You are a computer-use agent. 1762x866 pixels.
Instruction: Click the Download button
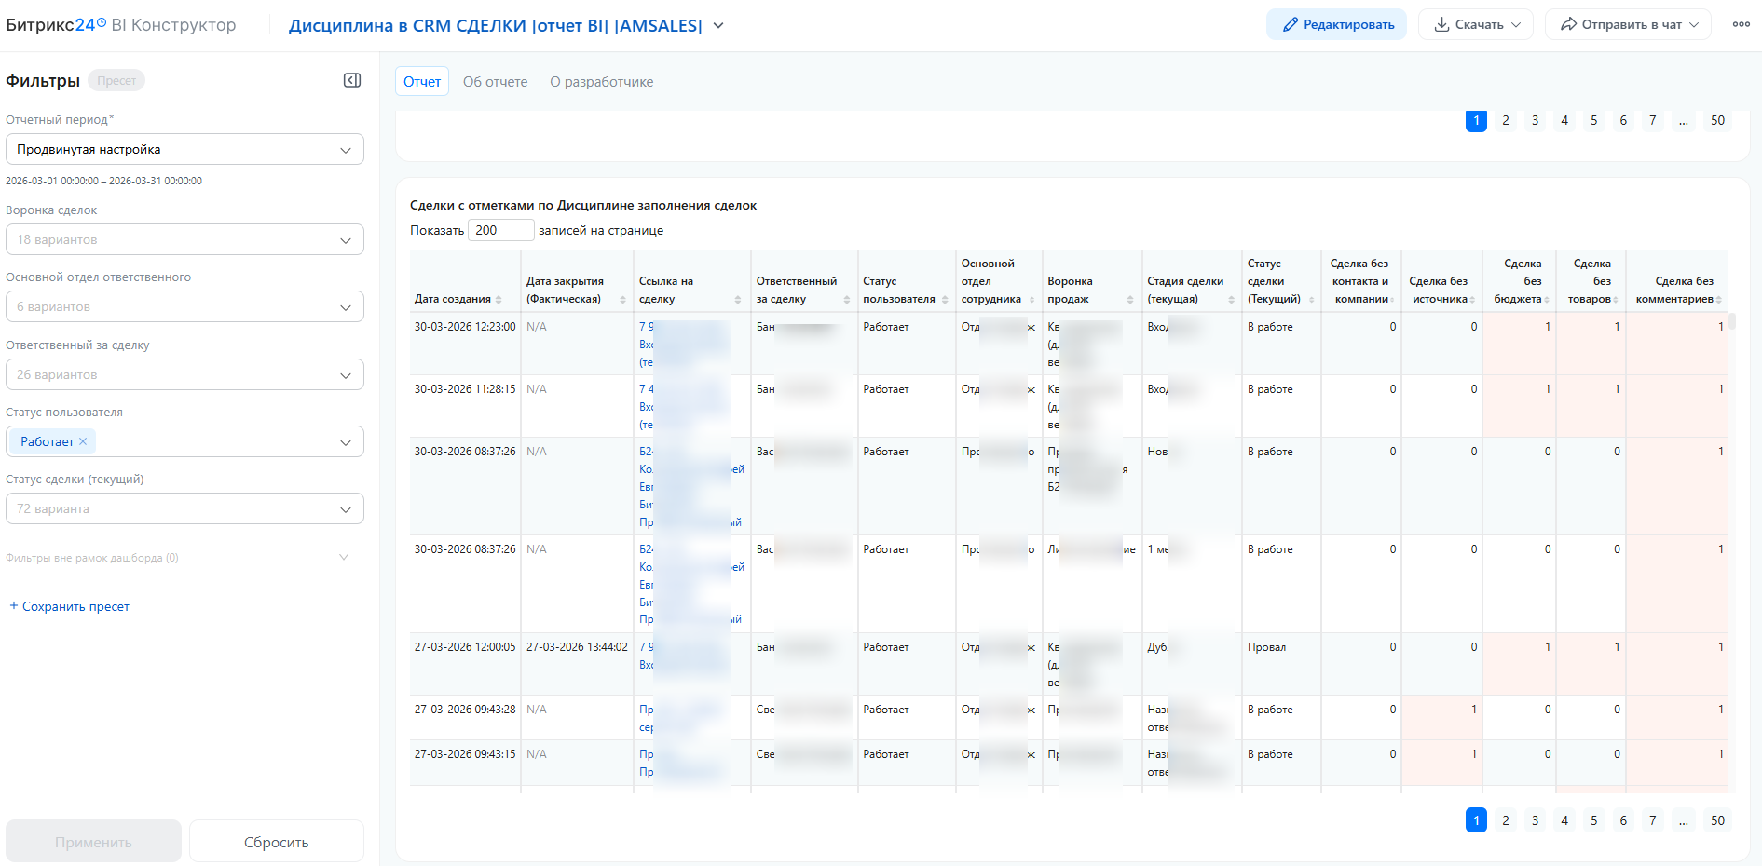(x=1478, y=25)
